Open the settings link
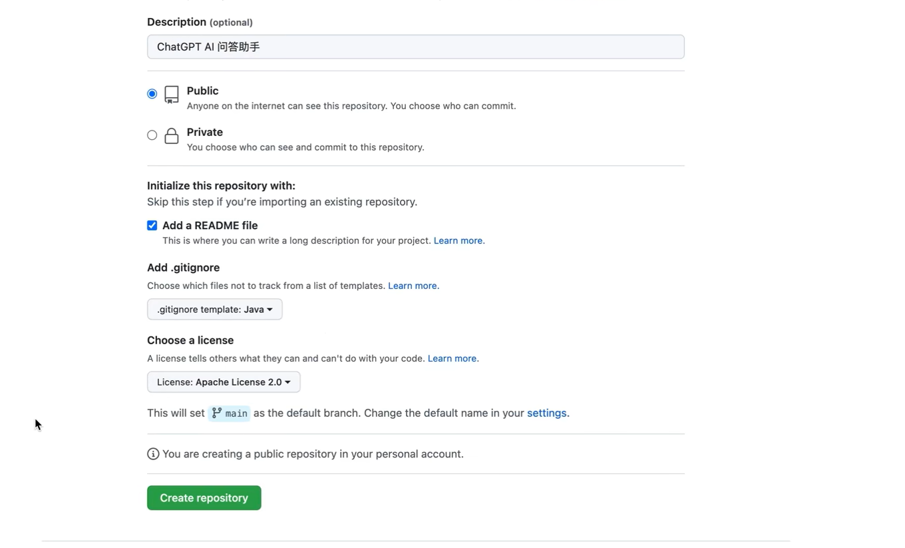The image size is (905, 548). tap(546, 413)
